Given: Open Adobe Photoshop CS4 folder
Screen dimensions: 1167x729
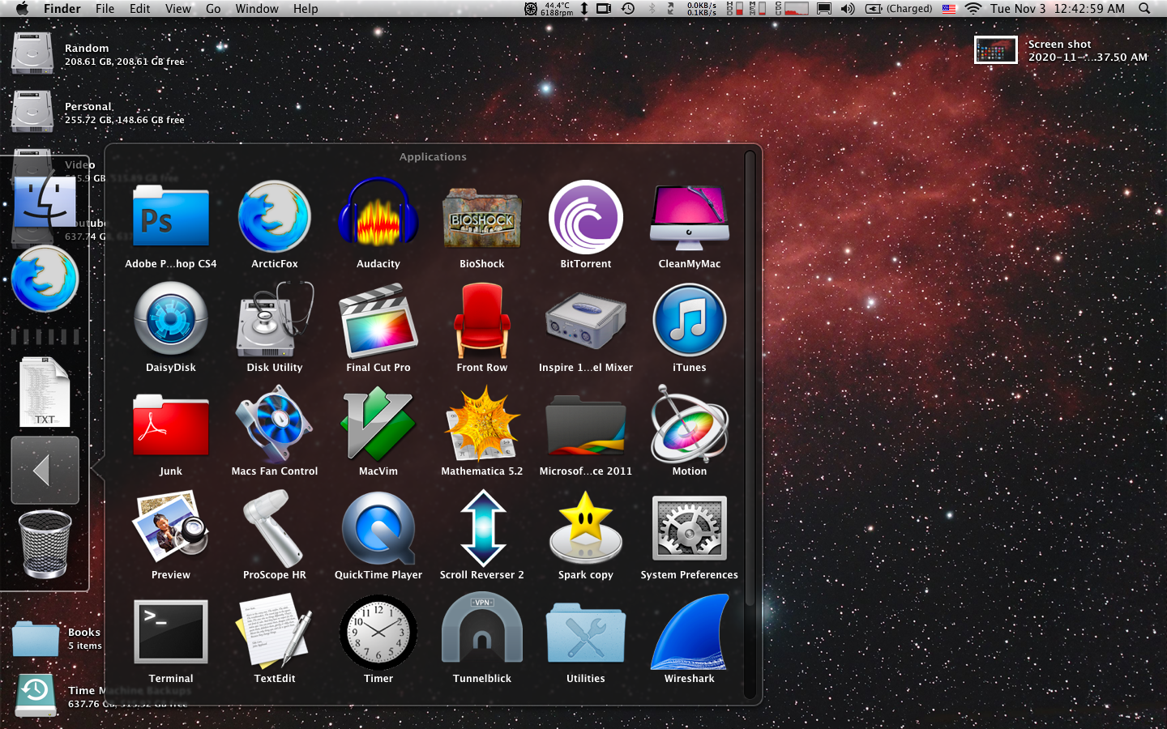Looking at the screenshot, I should coord(171,217).
